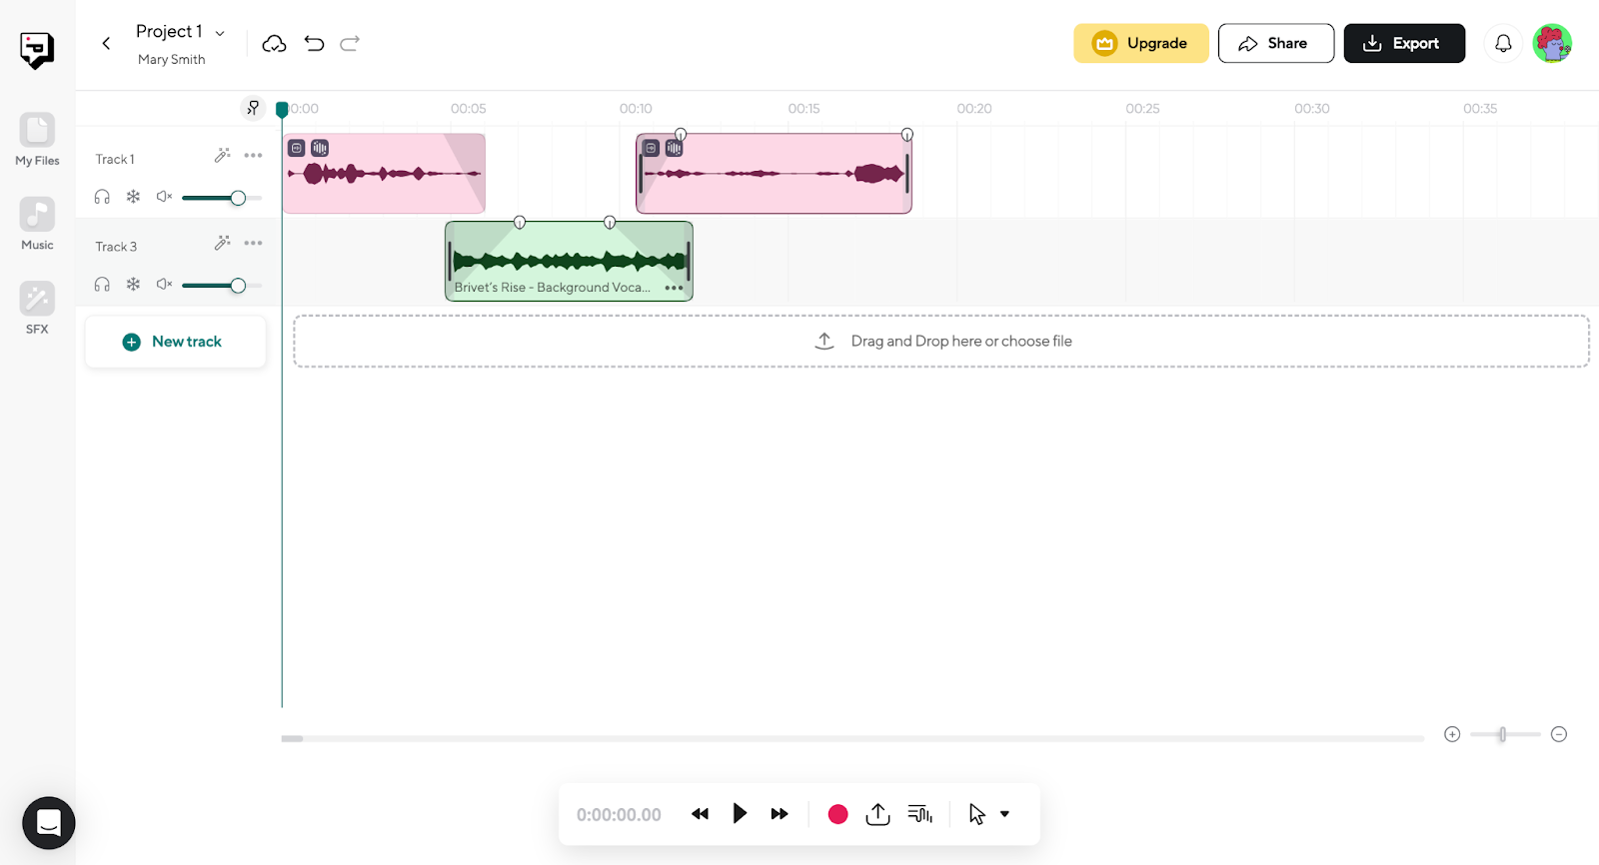Viewport: 1599px width, 865px height.
Task: Freeze Track 1 with the snowflake icon
Action: pyautogui.click(x=133, y=197)
